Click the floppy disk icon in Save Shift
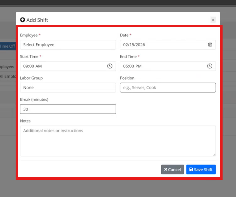The width and height of the screenshot is (236, 197). tap(191, 170)
